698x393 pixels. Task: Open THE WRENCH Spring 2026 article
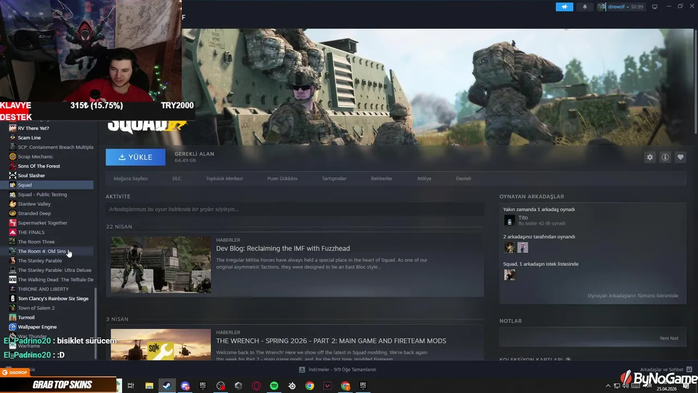click(x=331, y=341)
